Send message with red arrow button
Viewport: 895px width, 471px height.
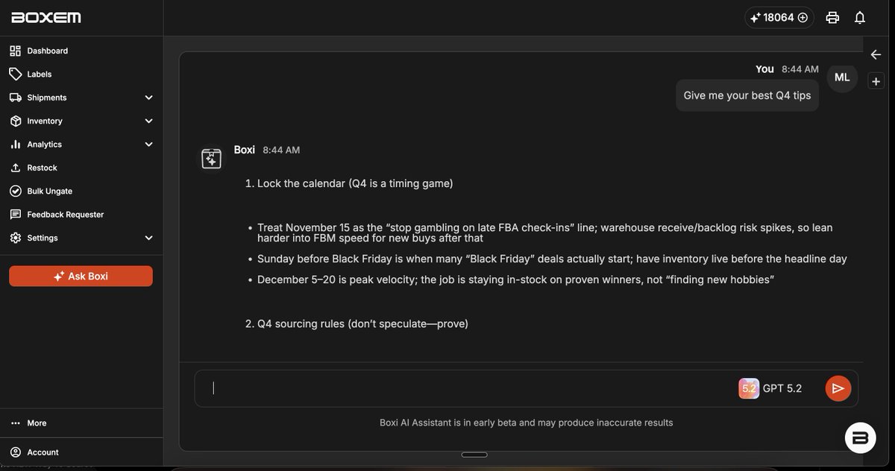[838, 388]
